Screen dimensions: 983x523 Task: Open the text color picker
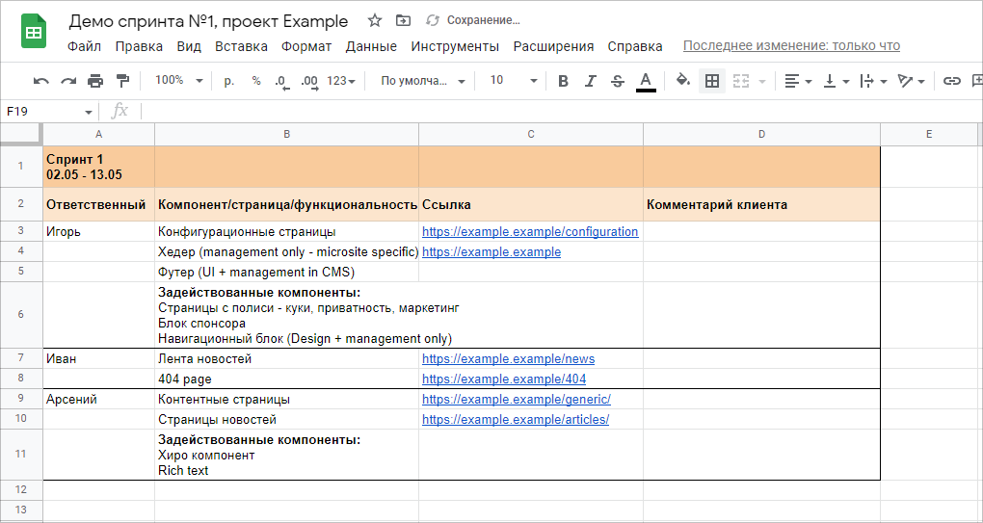coord(646,81)
